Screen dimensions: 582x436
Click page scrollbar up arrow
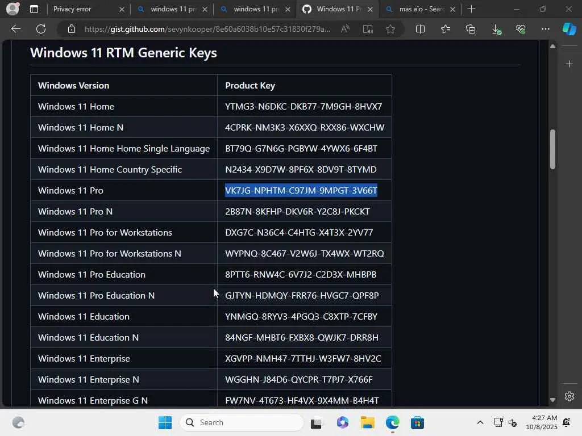(552, 47)
